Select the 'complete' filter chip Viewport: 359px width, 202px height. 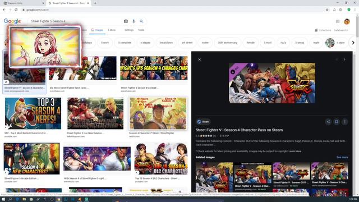[125, 43]
